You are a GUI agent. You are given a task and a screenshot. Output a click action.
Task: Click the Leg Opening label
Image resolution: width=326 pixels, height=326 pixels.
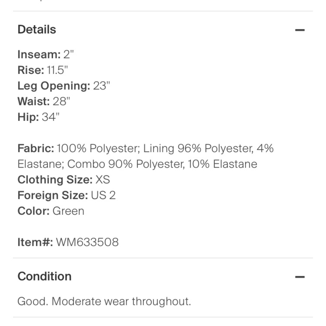54,86
